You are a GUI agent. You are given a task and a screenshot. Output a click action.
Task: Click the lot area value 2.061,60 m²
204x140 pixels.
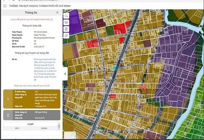[x=39, y=46]
